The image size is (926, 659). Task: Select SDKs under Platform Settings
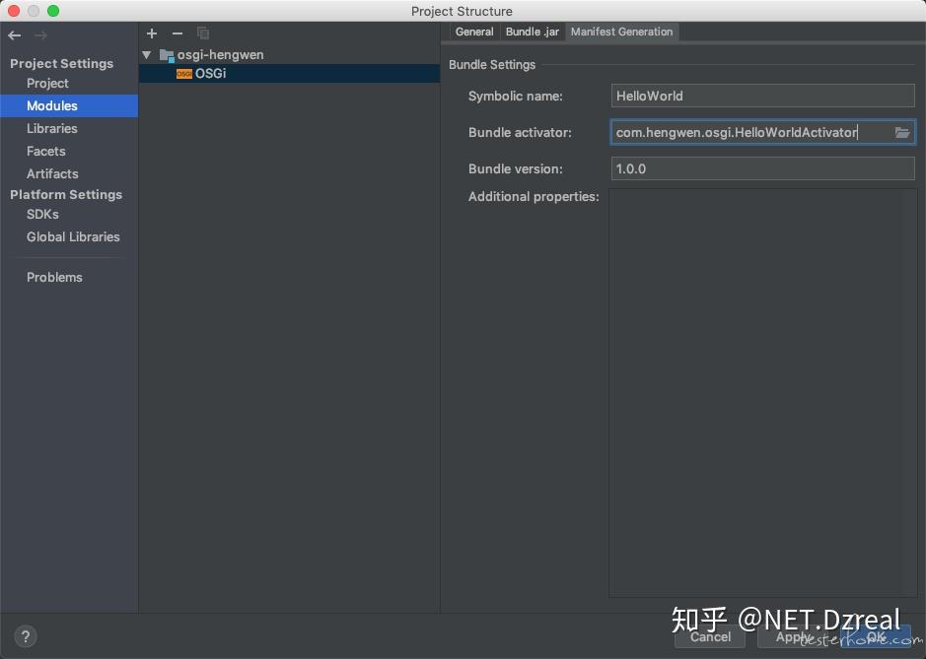(41, 214)
